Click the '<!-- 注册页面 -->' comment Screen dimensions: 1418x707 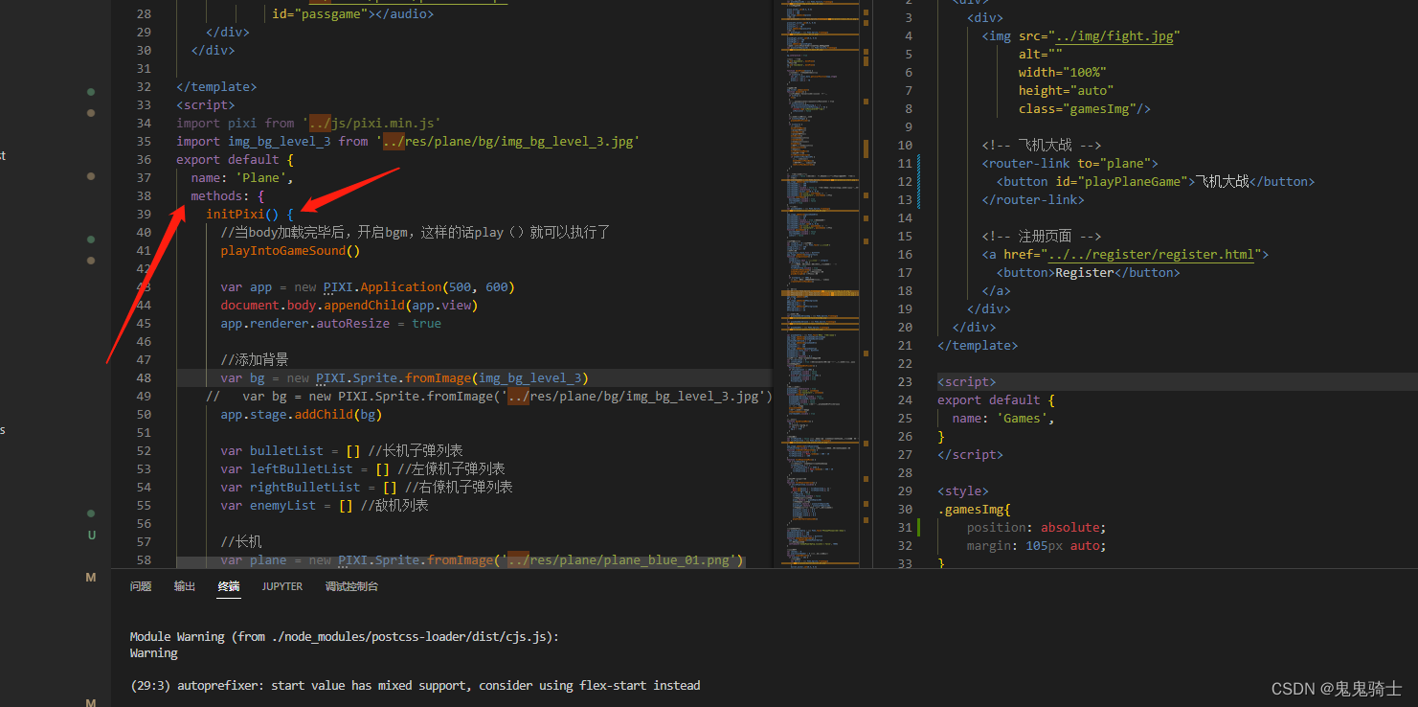[1042, 237]
